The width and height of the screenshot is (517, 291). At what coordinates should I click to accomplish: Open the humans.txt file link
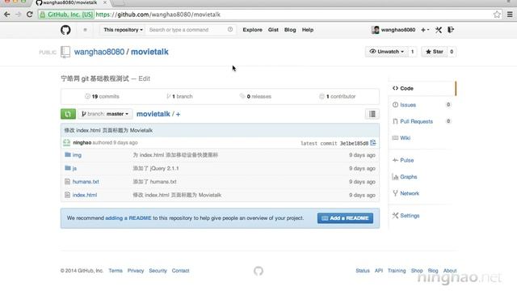[x=86, y=182]
